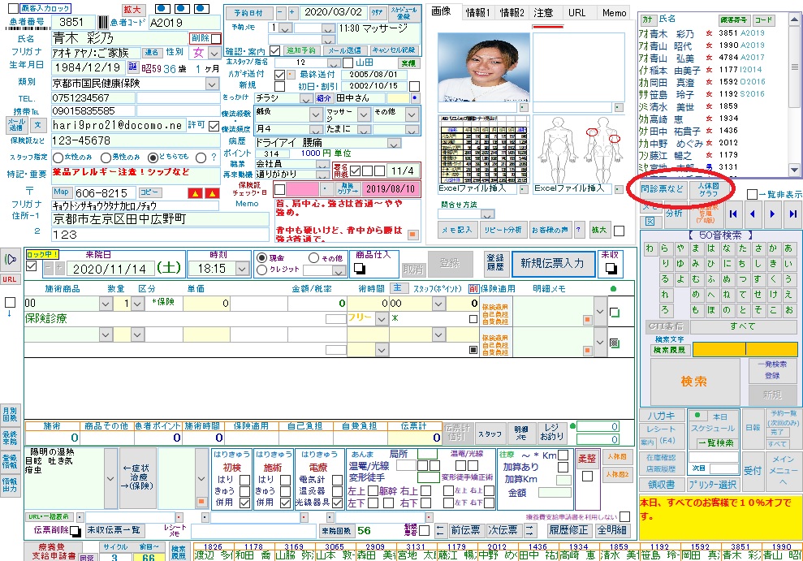Click the orange square in first 明細メモ cell
803x561 pixels.
coord(587,320)
